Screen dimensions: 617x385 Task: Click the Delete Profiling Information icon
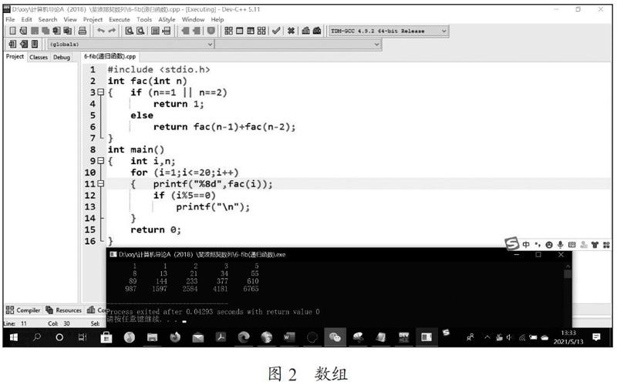tap(317, 31)
